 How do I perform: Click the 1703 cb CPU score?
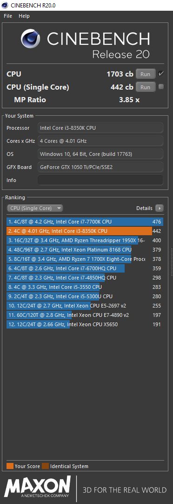[120, 74]
